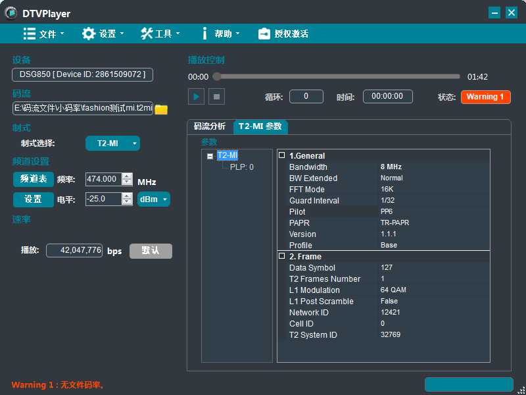Open the 设置 menu with gear icon
Viewport: 526px width, 395px height.
pos(103,34)
